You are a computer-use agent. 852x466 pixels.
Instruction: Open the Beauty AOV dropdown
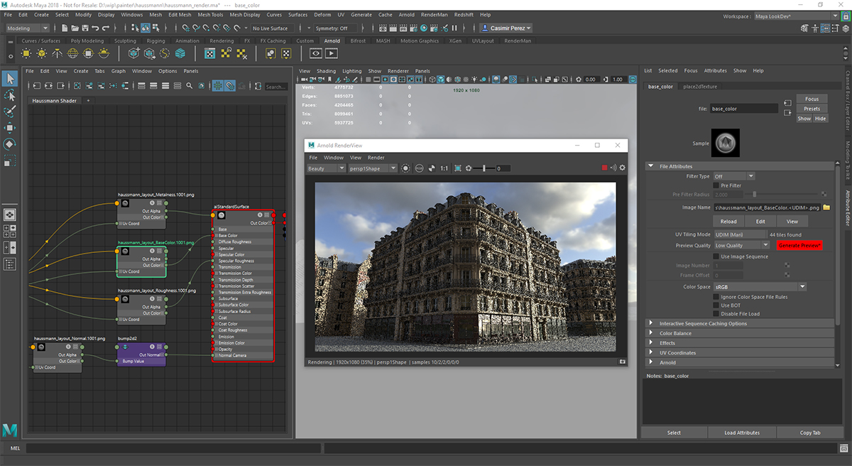[x=326, y=168]
